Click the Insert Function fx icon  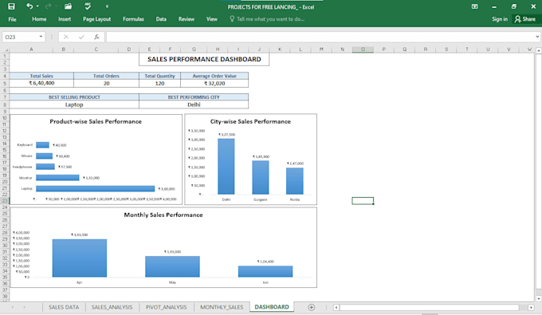[x=96, y=37]
